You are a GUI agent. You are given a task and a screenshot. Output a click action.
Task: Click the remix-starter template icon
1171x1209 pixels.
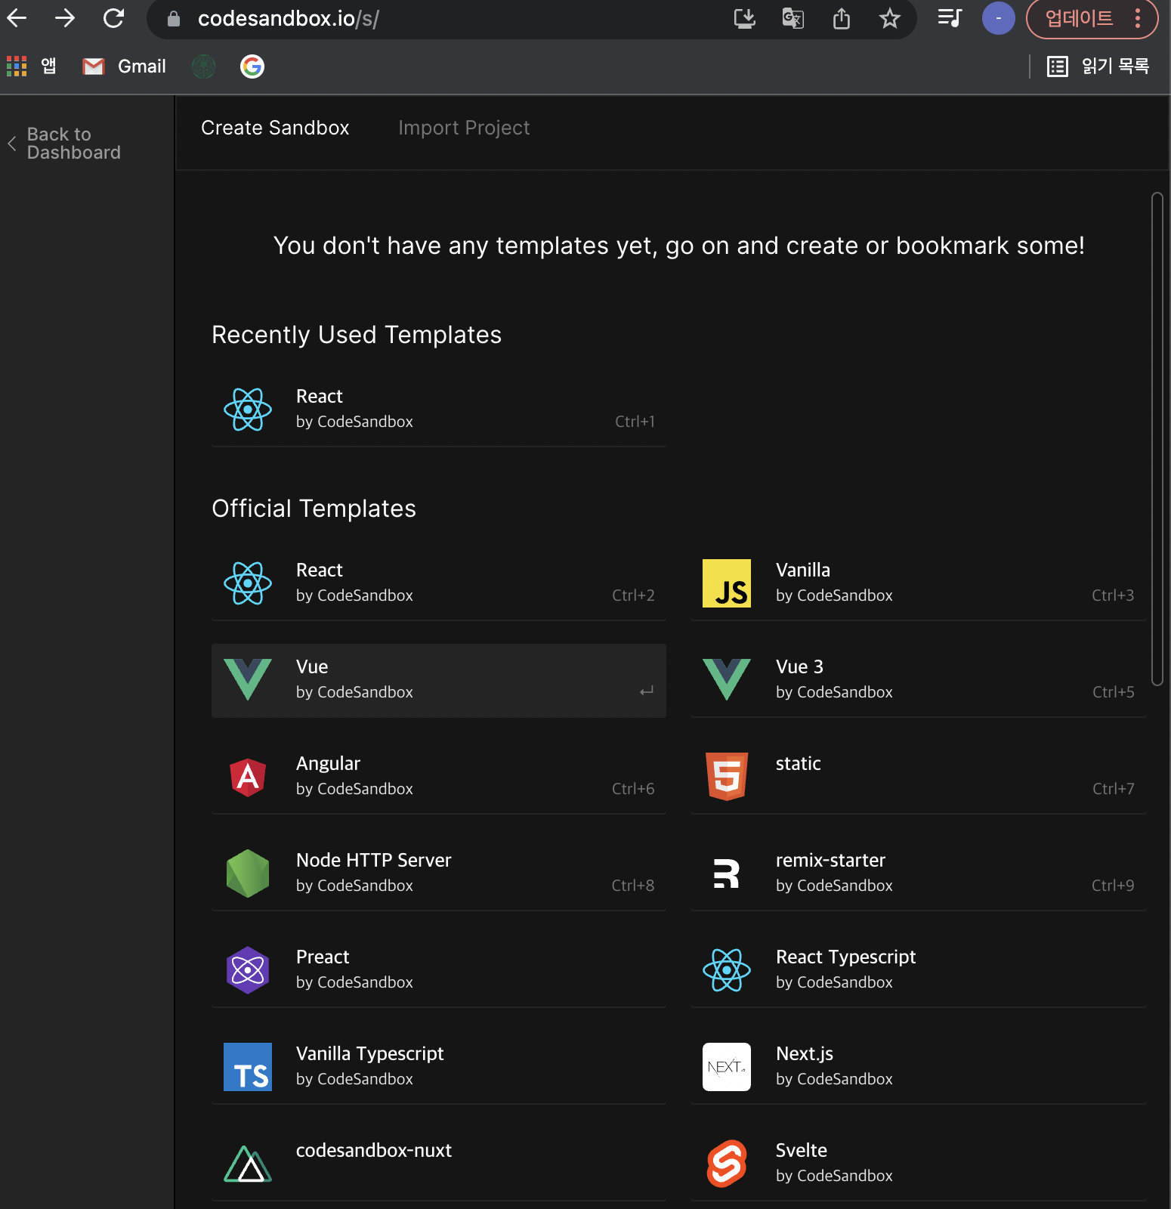(x=727, y=874)
